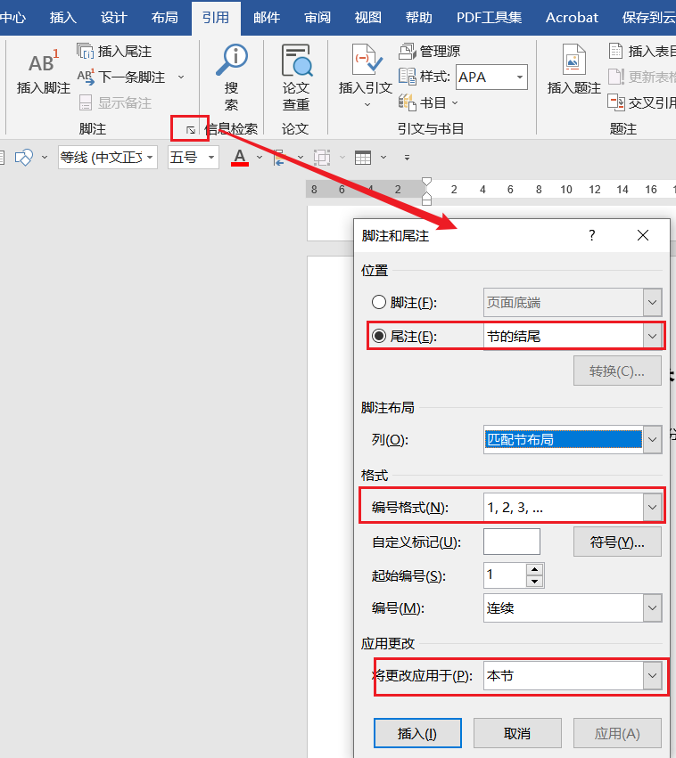
Task: Open footnote dialog launcher in 脚注 group
Action: 190,130
